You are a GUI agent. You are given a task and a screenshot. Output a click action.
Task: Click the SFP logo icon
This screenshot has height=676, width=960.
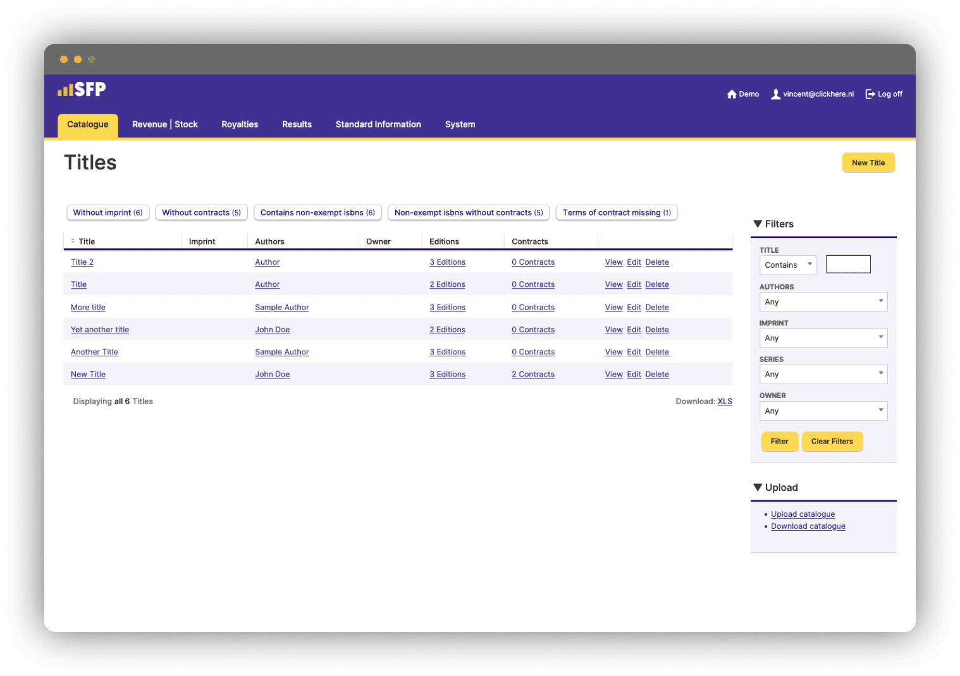point(82,90)
